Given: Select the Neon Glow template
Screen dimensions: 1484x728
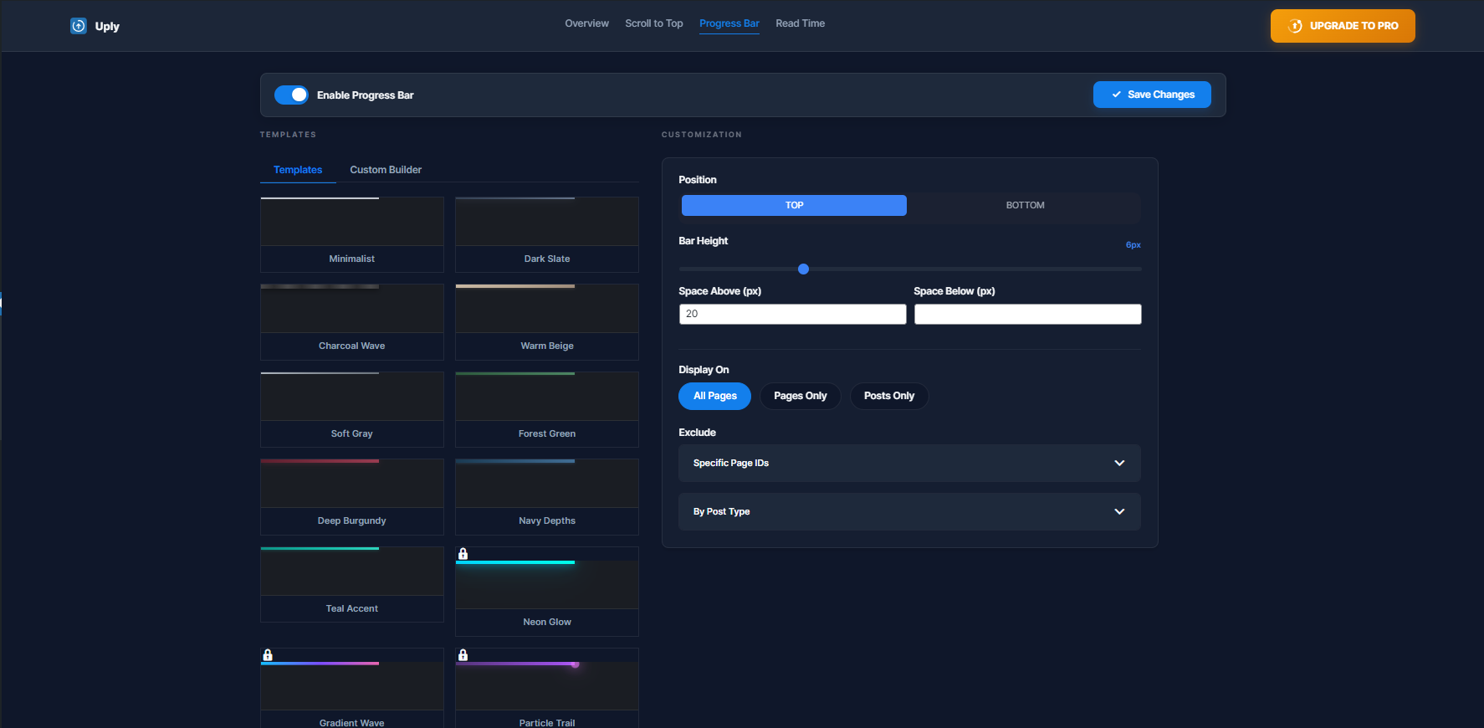Looking at the screenshot, I should [547, 592].
